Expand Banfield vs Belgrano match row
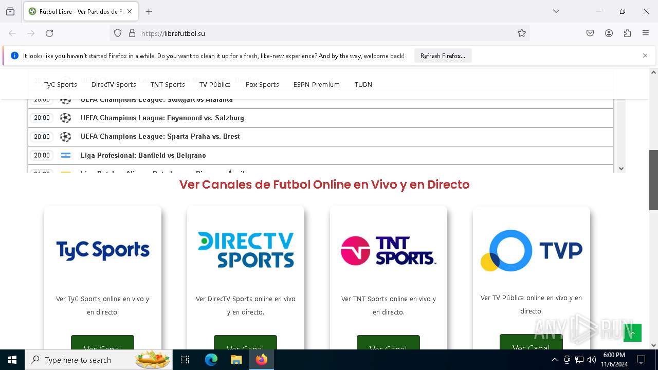Screen dimensions: 658x370 320,155
